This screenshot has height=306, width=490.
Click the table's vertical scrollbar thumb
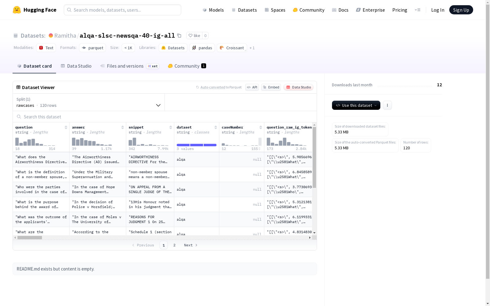click(314, 157)
